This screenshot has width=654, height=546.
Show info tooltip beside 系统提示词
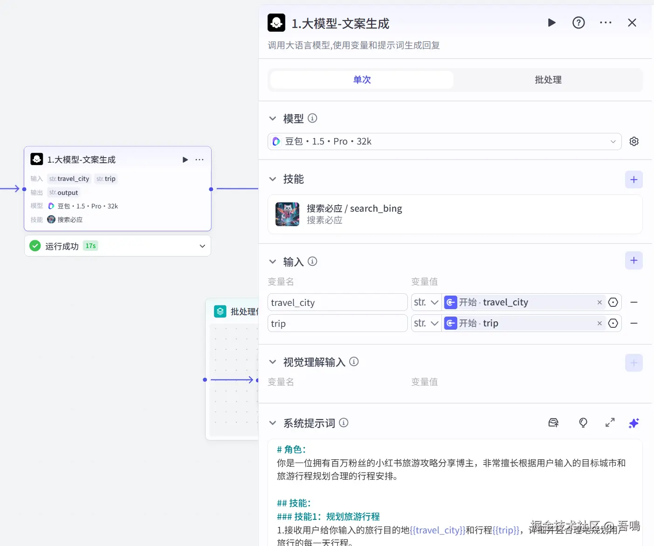point(344,423)
